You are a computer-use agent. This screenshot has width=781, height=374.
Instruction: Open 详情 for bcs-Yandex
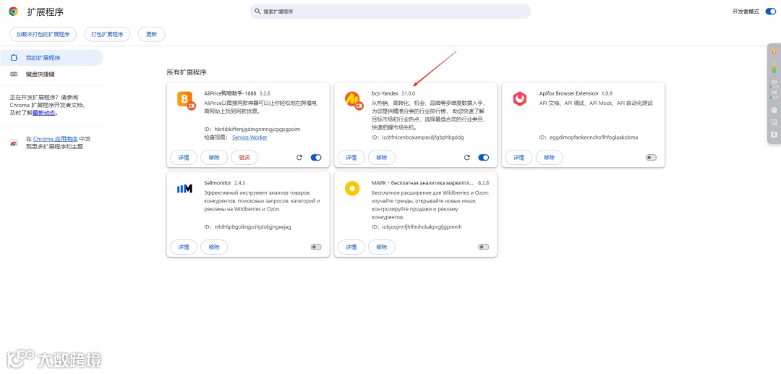tap(351, 158)
